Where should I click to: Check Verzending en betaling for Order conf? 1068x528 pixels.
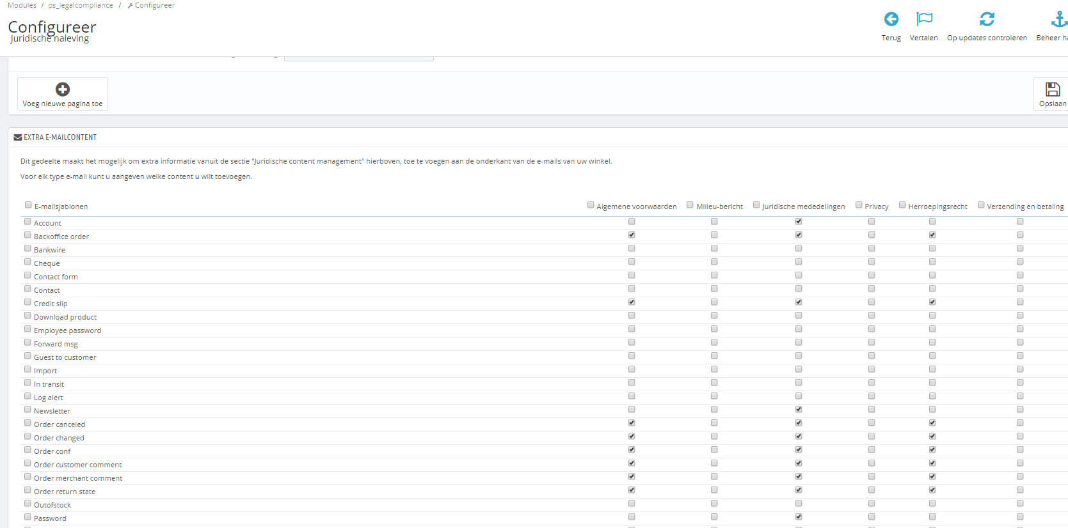pos(1020,450)
